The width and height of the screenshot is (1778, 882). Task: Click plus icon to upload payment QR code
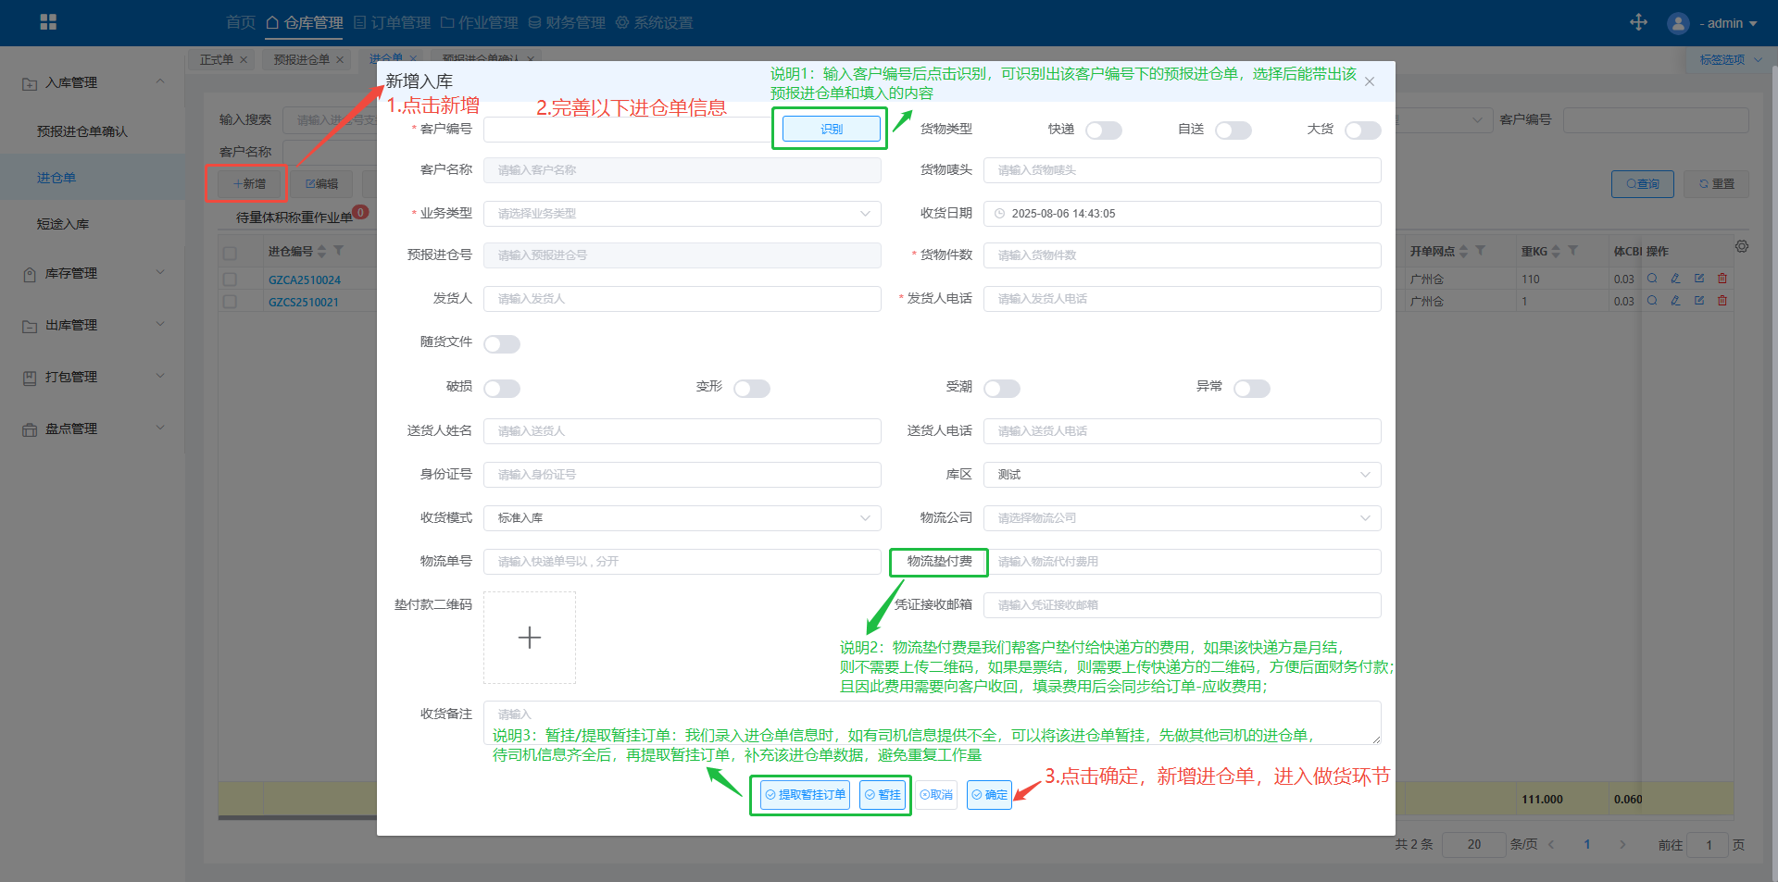point(529,638)
